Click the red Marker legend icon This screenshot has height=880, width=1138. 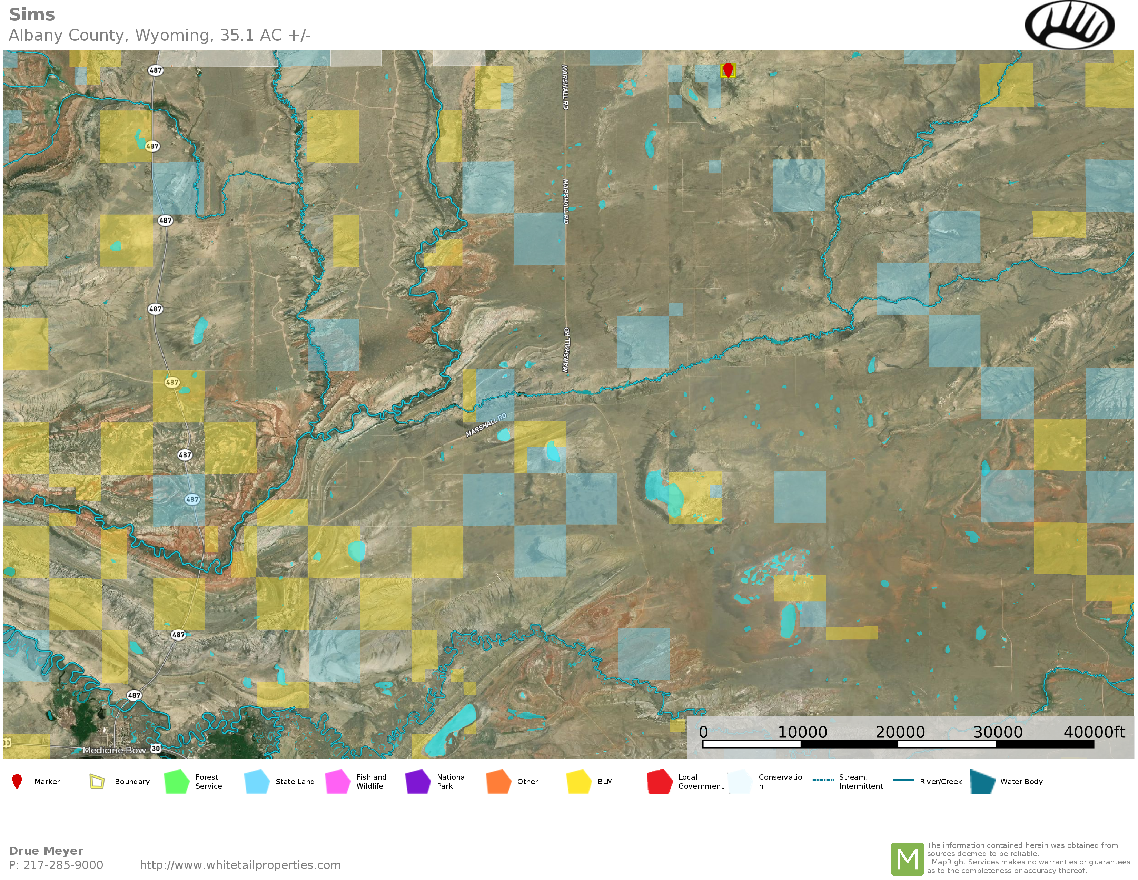[x=17, y=781]
